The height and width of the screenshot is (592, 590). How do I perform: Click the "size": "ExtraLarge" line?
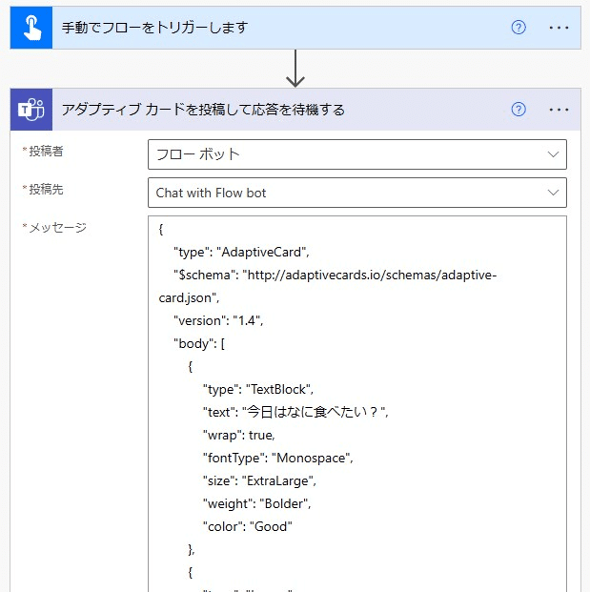tap(259, 480)
